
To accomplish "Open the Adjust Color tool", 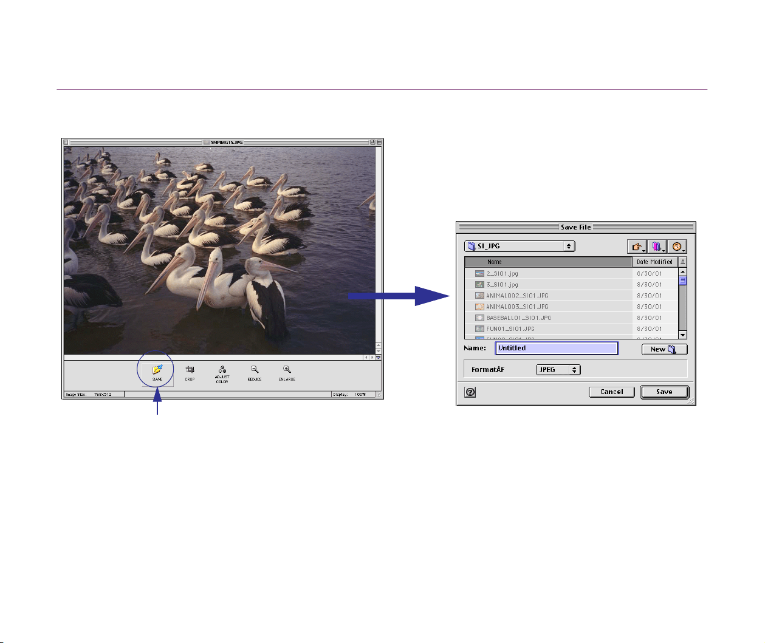I will (x=222, y=374).
